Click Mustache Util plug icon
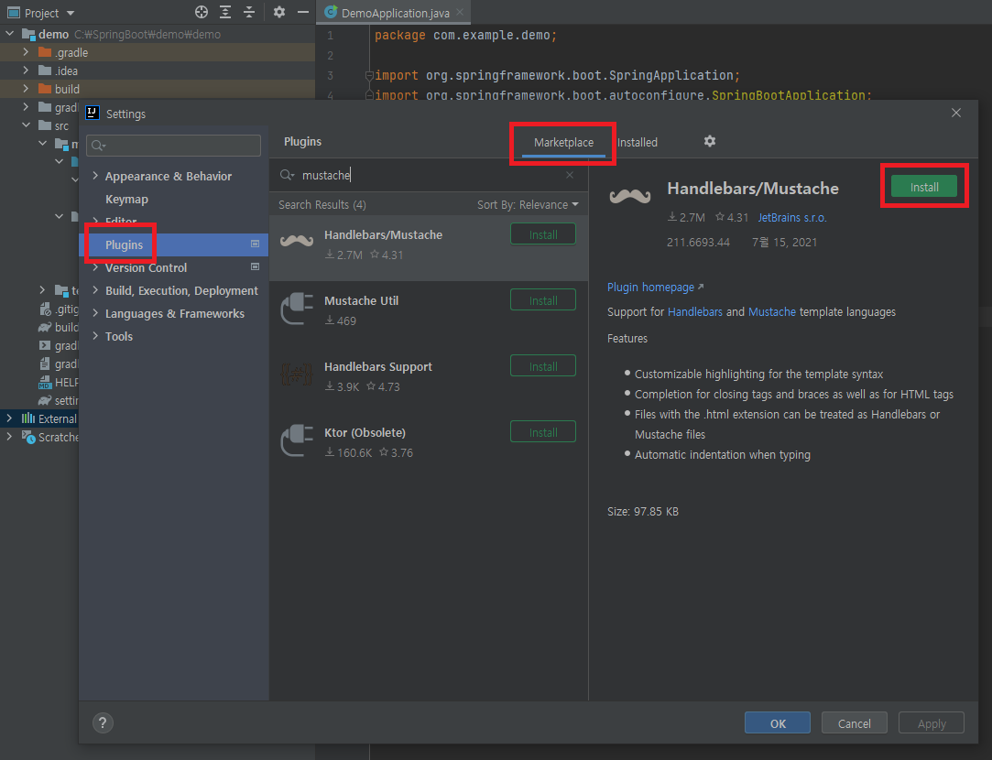 coord(297,309)
